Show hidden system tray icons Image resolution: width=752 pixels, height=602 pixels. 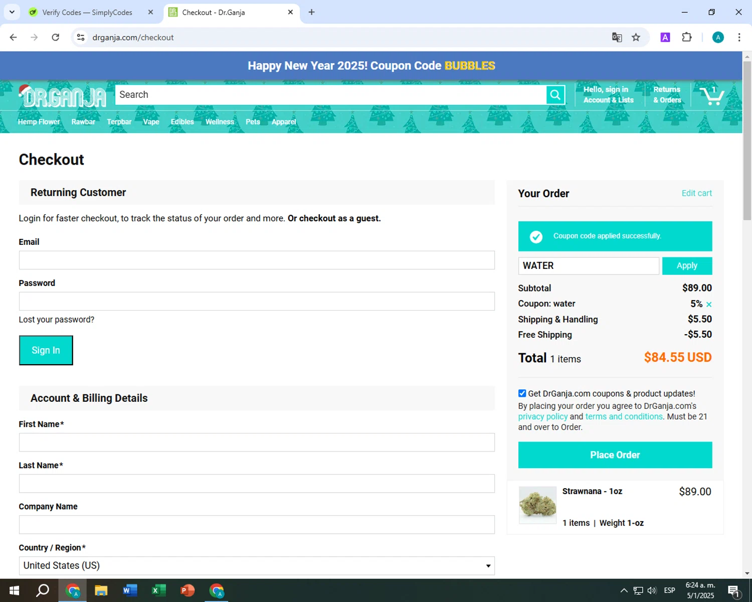[x=624, y=590]
